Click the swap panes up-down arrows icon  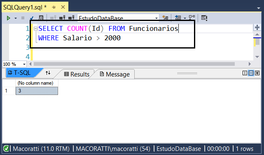click(48, 73)
